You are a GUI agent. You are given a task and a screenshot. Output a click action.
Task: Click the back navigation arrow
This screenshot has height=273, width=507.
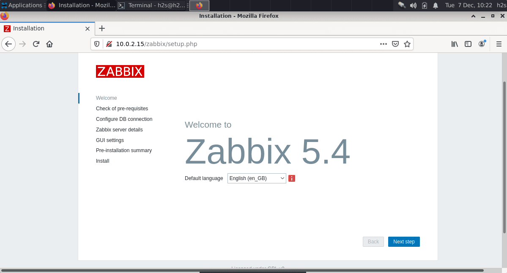coord(8,44)
